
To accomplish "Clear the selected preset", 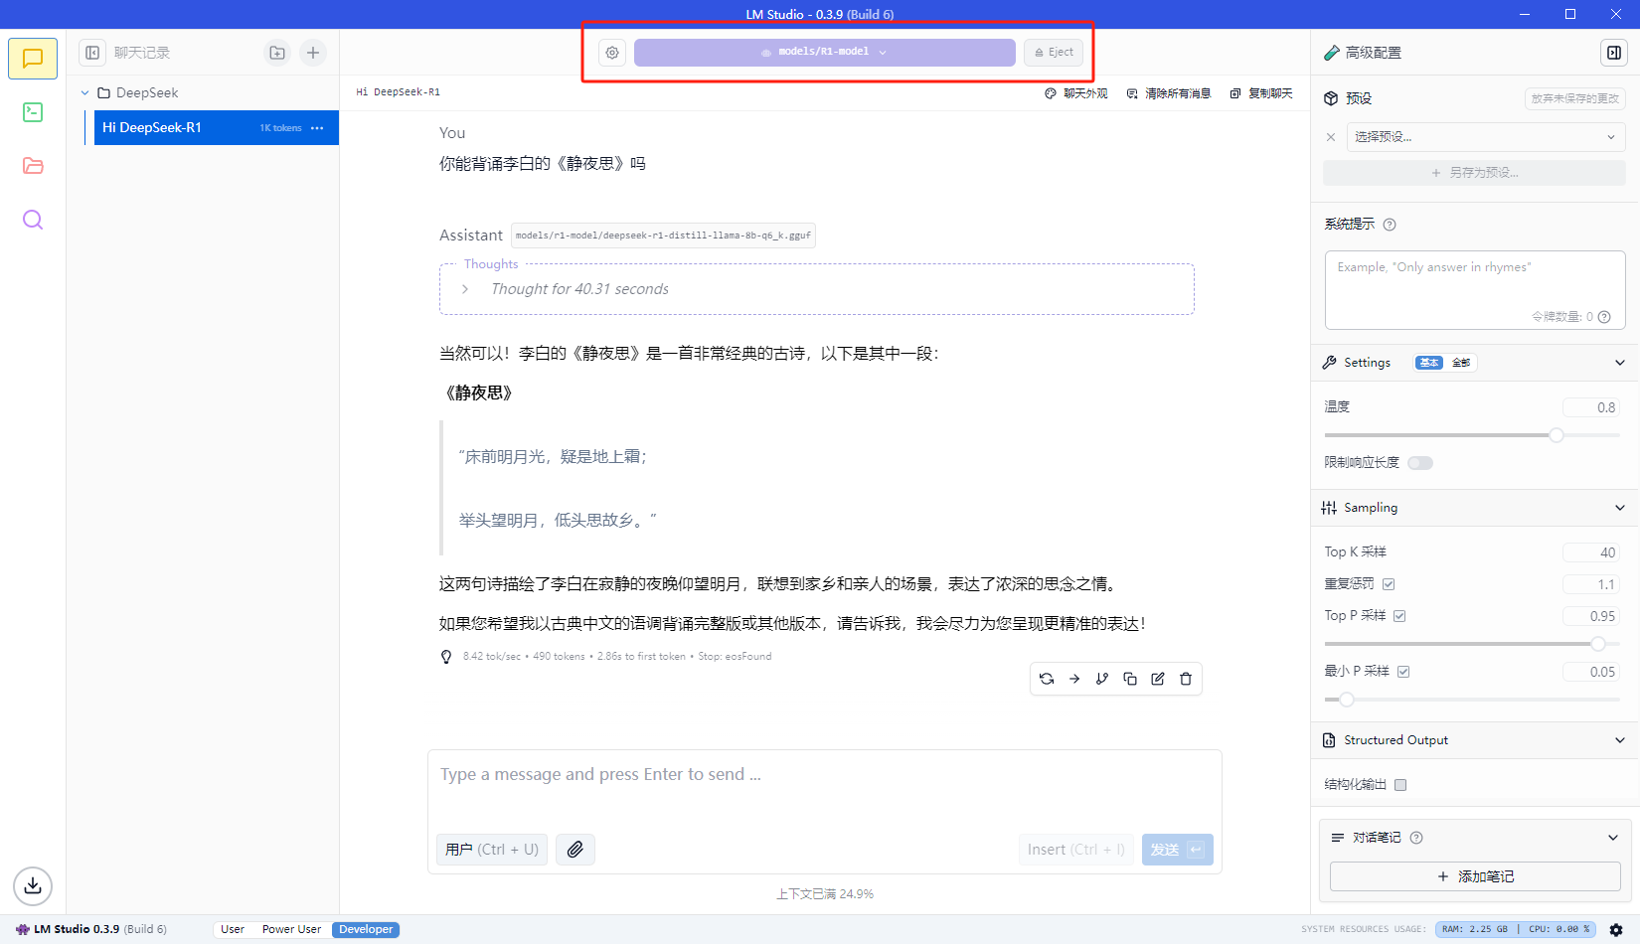I will point(1331,137).
